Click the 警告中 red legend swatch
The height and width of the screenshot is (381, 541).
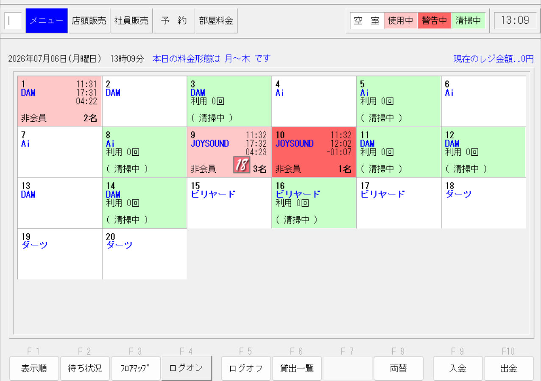click(x=435, y=21)
